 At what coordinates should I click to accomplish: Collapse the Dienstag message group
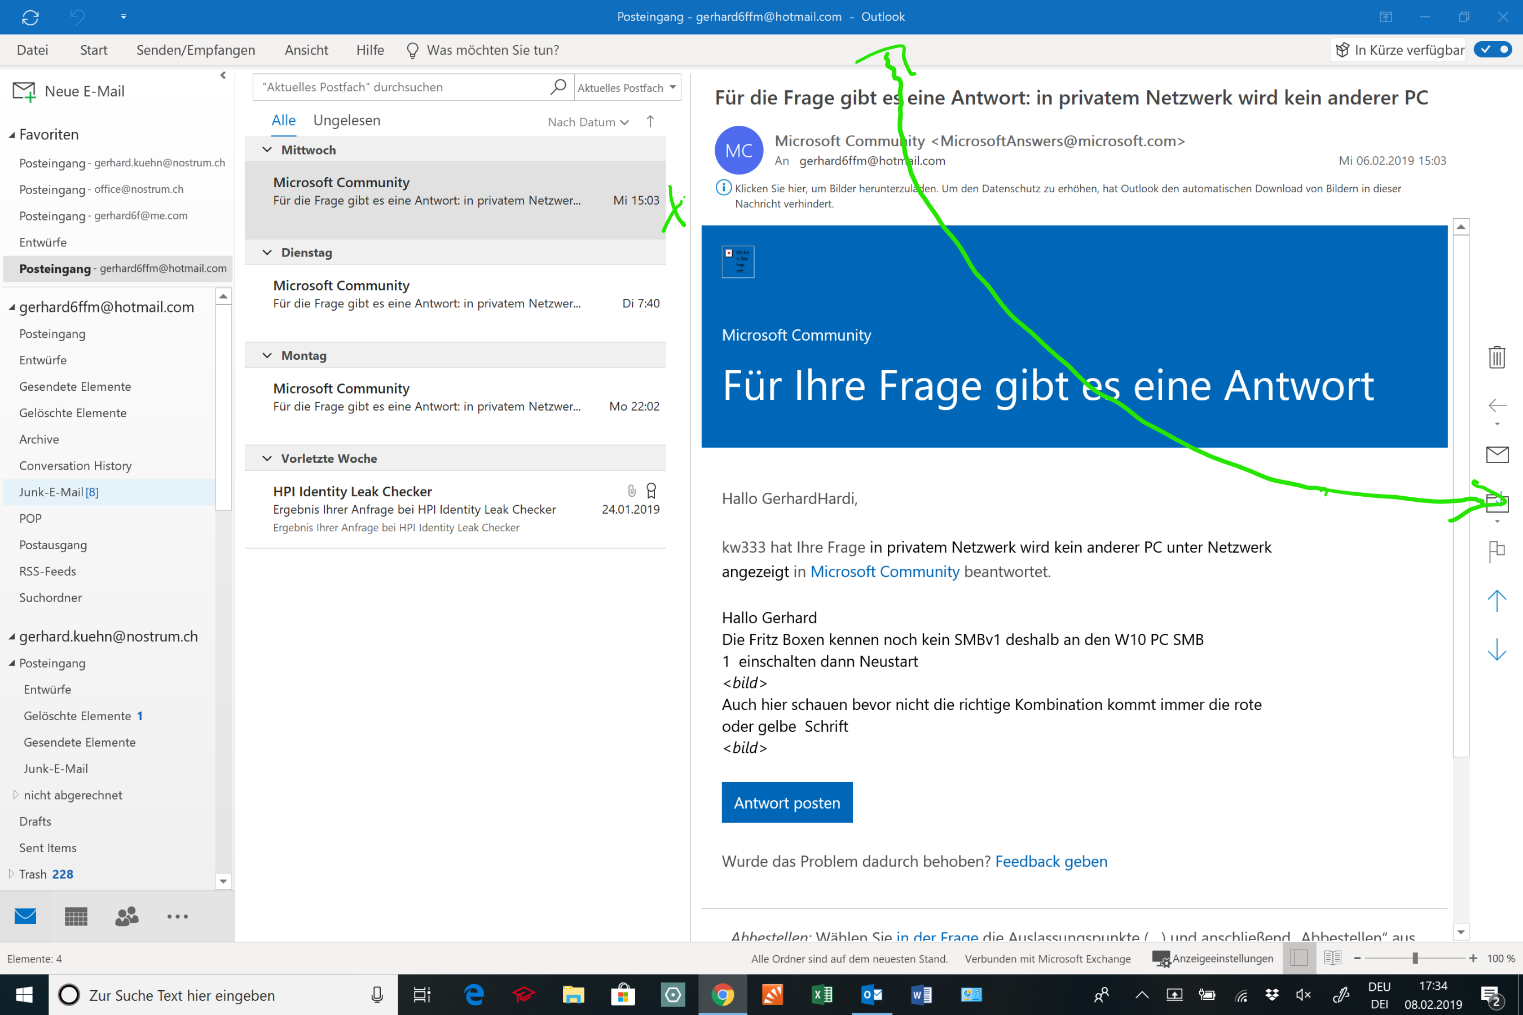(x=267, y=253)
